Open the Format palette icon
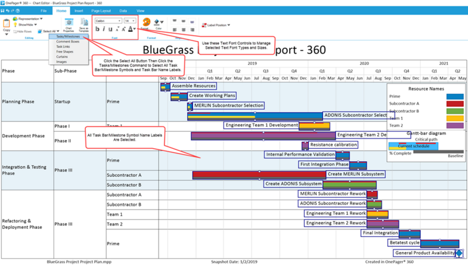This screenshot has height=265, width=468. pyautogui.click(x=146, y=22)
